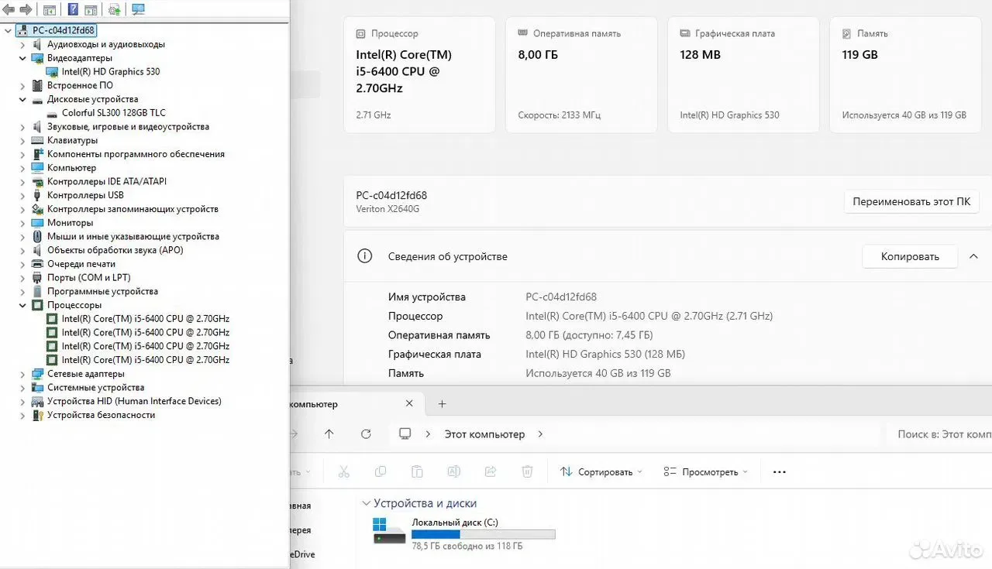Collapse the Дисковые устройства node
The image size is (992, 569).
23,99
